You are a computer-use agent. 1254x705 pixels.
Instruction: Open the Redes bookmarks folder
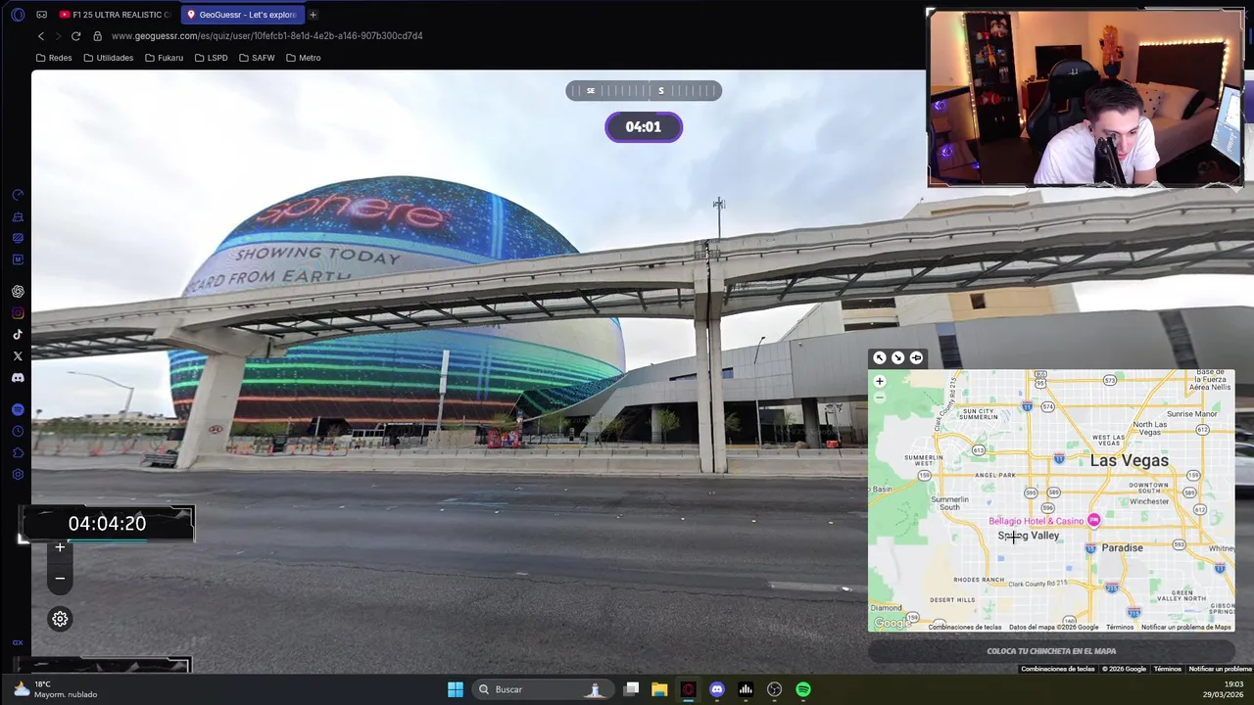54,58
